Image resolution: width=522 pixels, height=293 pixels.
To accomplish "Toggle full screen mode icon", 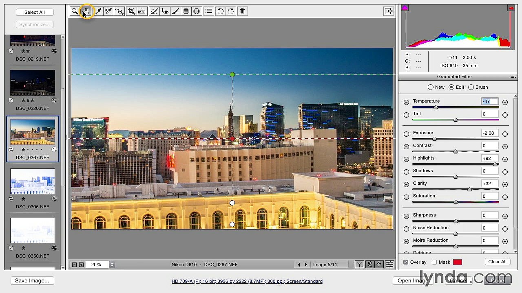I will tap(389, 11).
